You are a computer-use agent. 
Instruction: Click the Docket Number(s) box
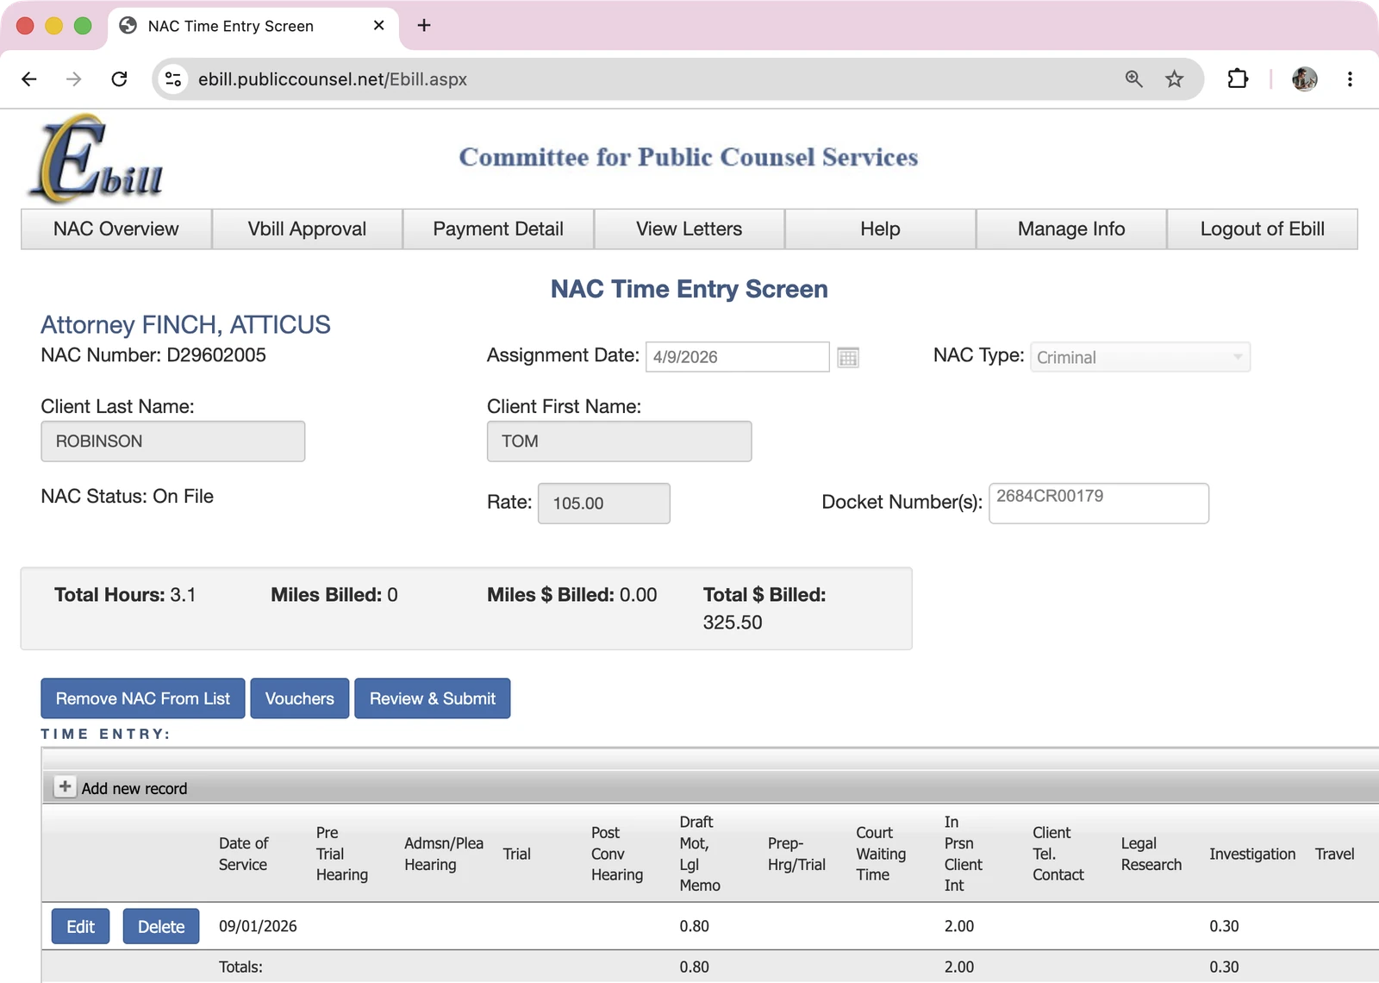point(1099,504)
